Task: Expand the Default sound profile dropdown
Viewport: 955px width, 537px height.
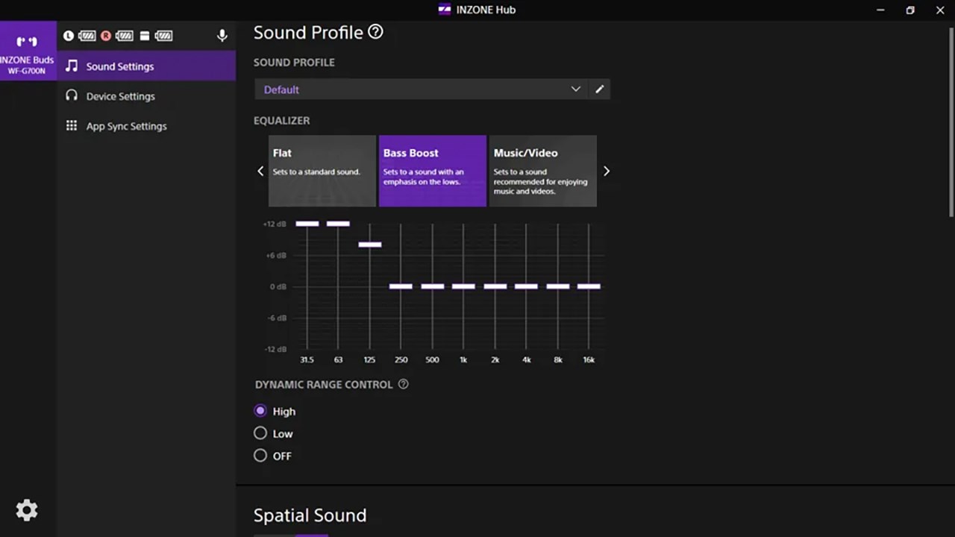Action: tap(422, 89)
